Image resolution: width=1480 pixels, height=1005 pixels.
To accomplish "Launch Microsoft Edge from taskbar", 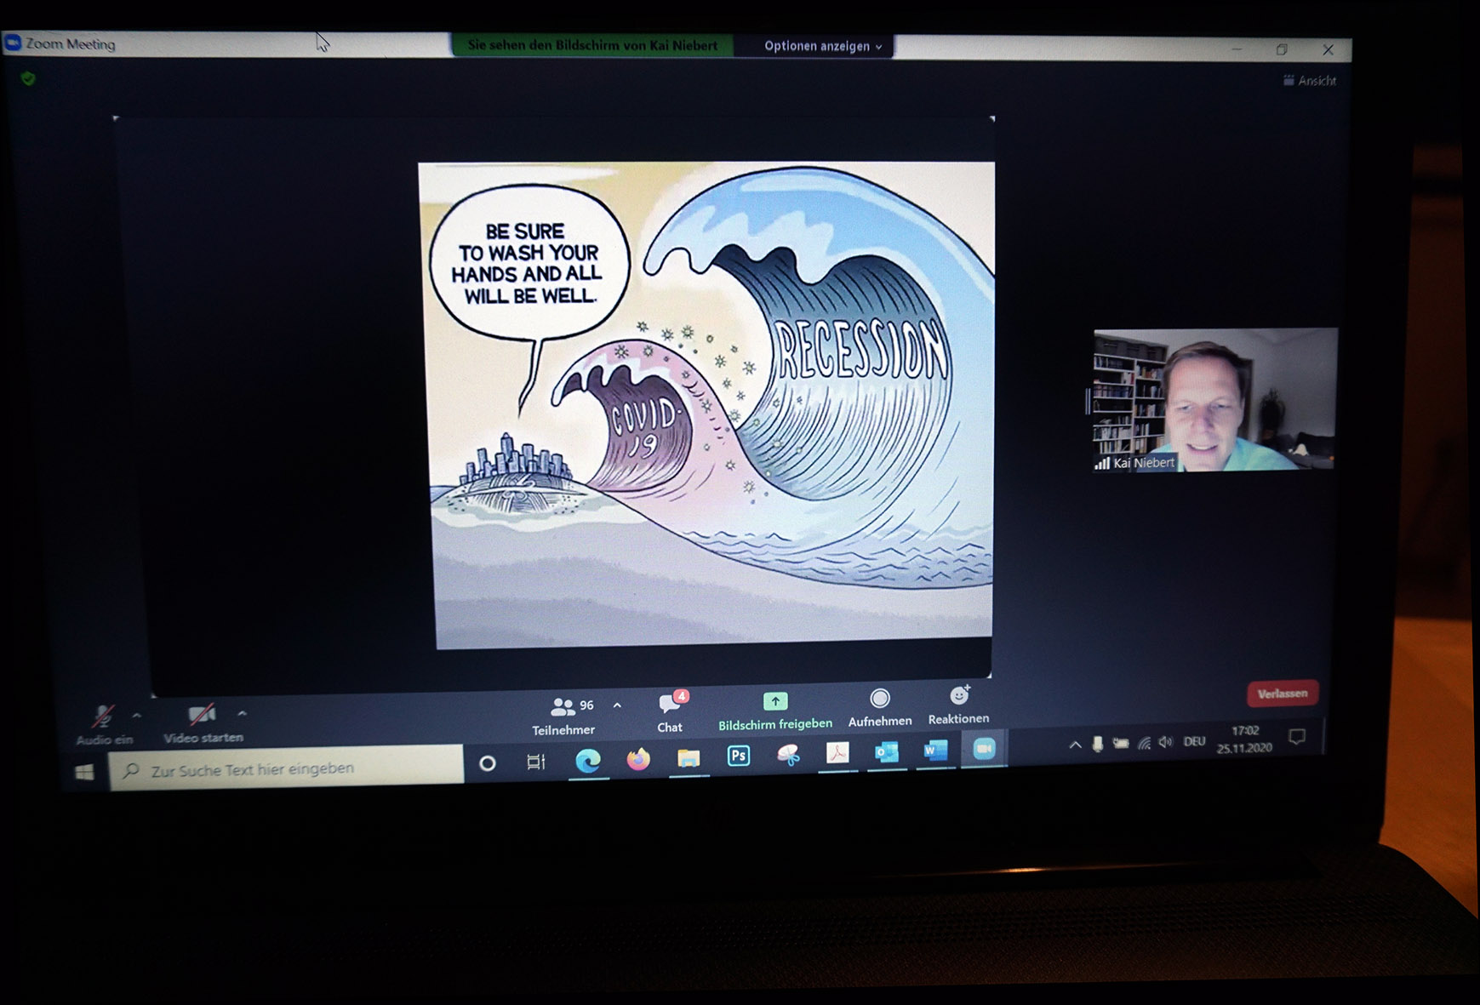I will pyautogui.click(x=587, y=760).
